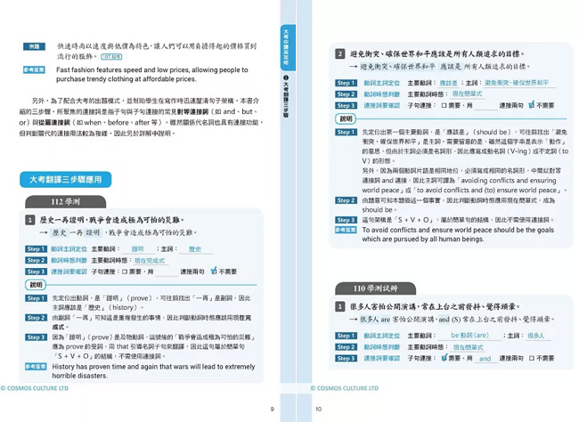This screenshot has height=422, width=579.
Task: Click 現在簡單式 answer under 避免衝突 question
Action: [467, 94]
